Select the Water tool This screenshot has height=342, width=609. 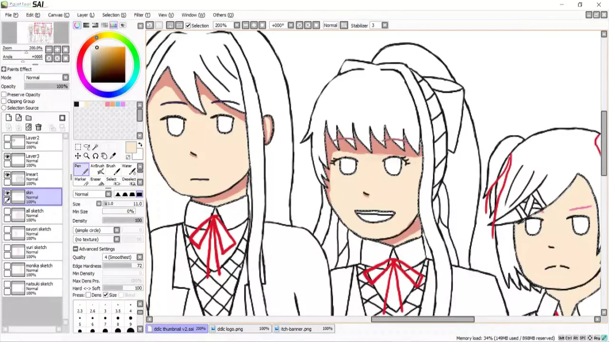(x=128, y=169)
